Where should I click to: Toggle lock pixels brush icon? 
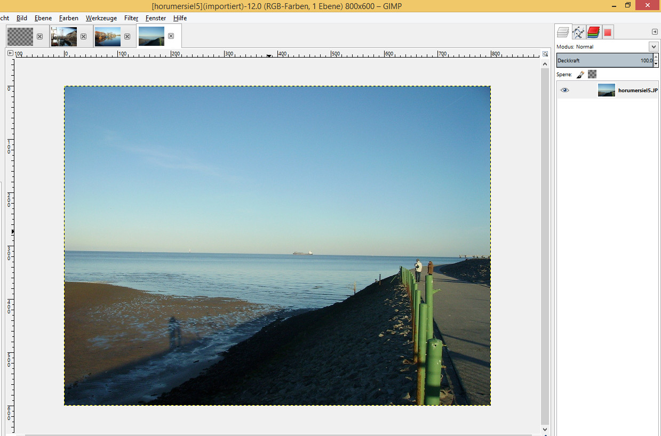[x=580, y=75]
